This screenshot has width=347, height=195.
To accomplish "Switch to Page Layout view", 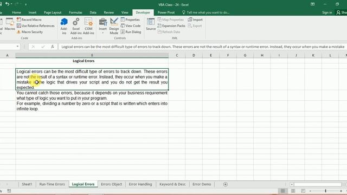I will click(293, 191).
